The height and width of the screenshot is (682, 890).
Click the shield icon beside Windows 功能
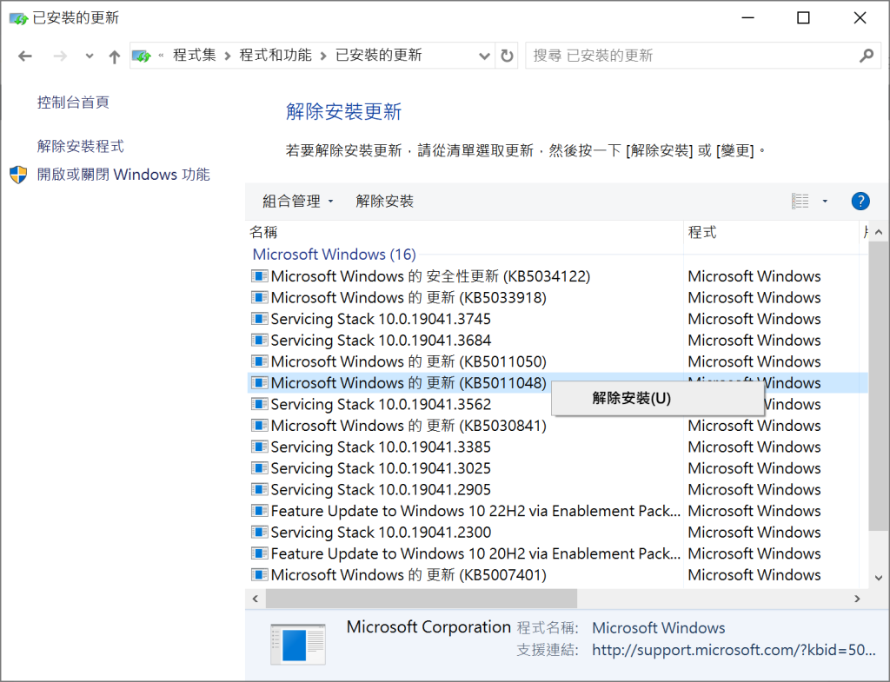pos(18,175)
